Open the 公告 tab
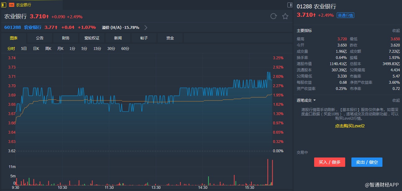Screen dimensions: 402x191 pyautogui.click(x=40, y=38)
